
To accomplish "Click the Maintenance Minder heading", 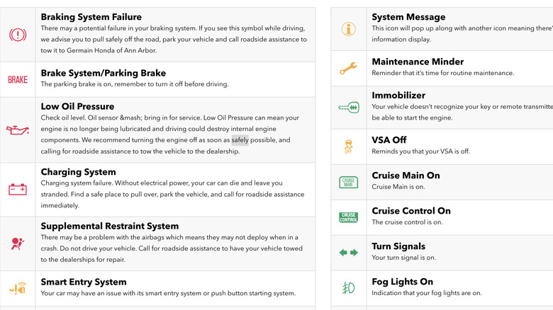I will (418, 62).
